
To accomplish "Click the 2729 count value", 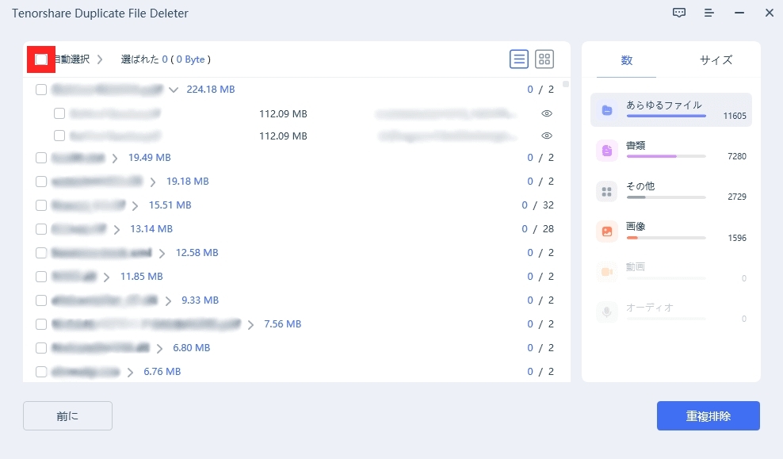I will (x=737, y=197).
